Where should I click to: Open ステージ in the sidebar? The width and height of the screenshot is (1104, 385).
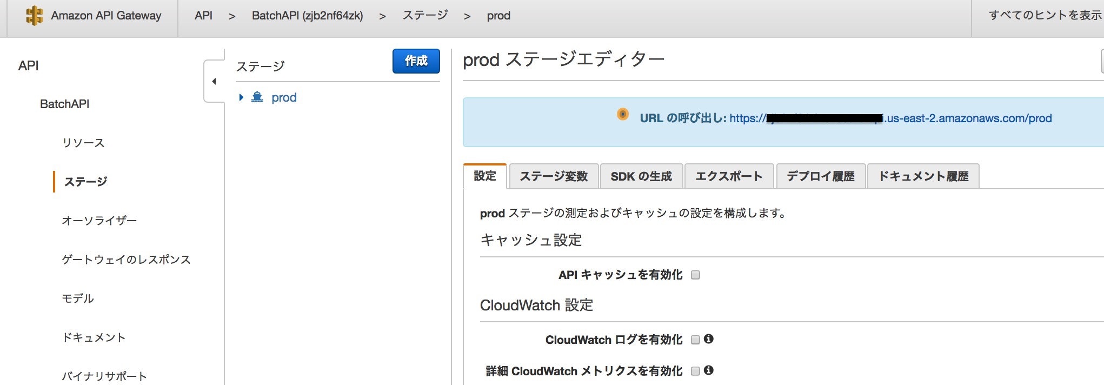(85, 182)
